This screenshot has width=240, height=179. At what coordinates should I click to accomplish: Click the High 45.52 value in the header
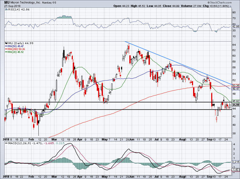[138, 6]
